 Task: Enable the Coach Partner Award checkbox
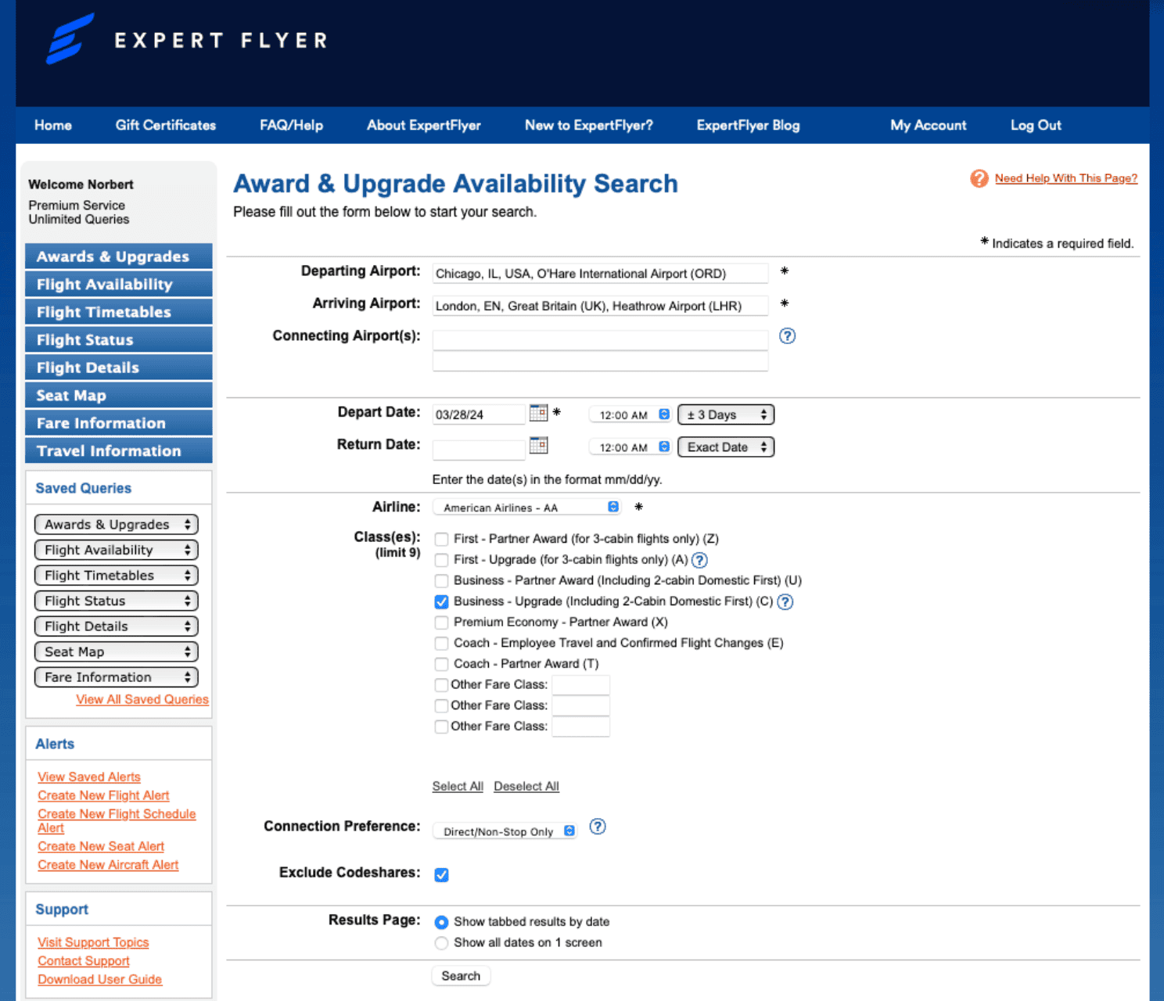click(x=441, y=664)
